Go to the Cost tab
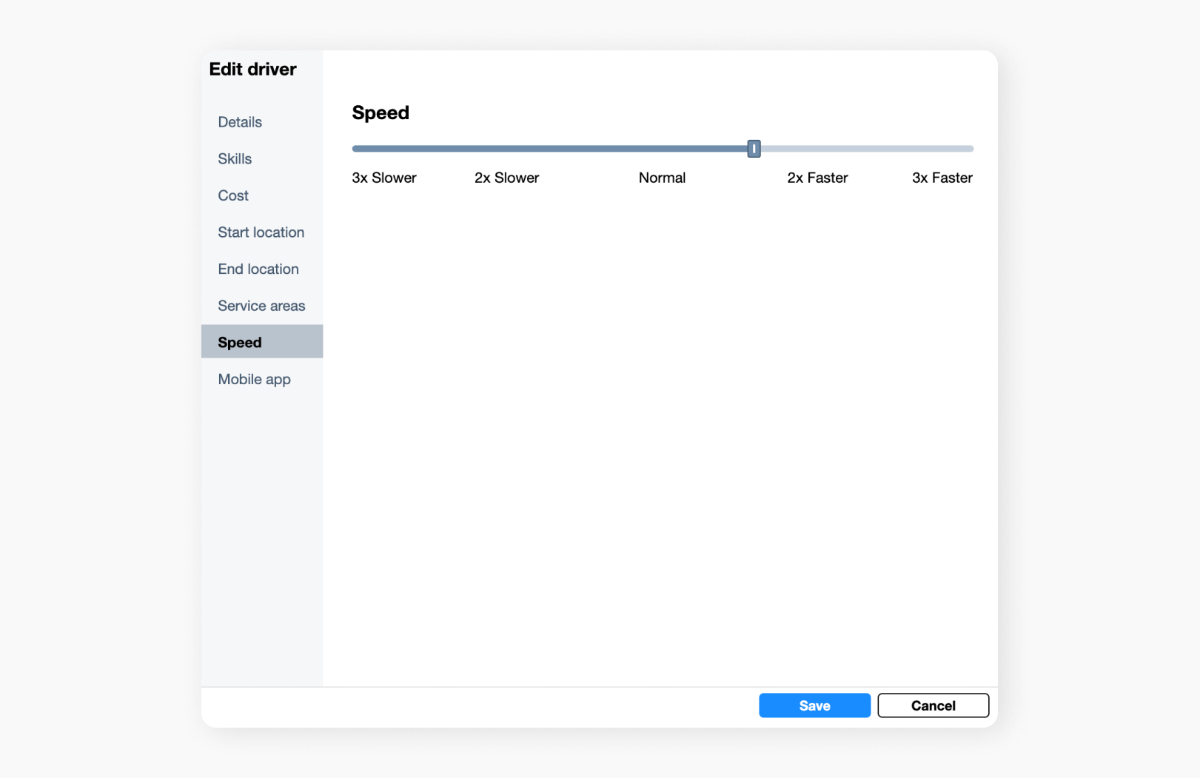The height and width of the screenshot is (778, 1200). tap(233, 195)
